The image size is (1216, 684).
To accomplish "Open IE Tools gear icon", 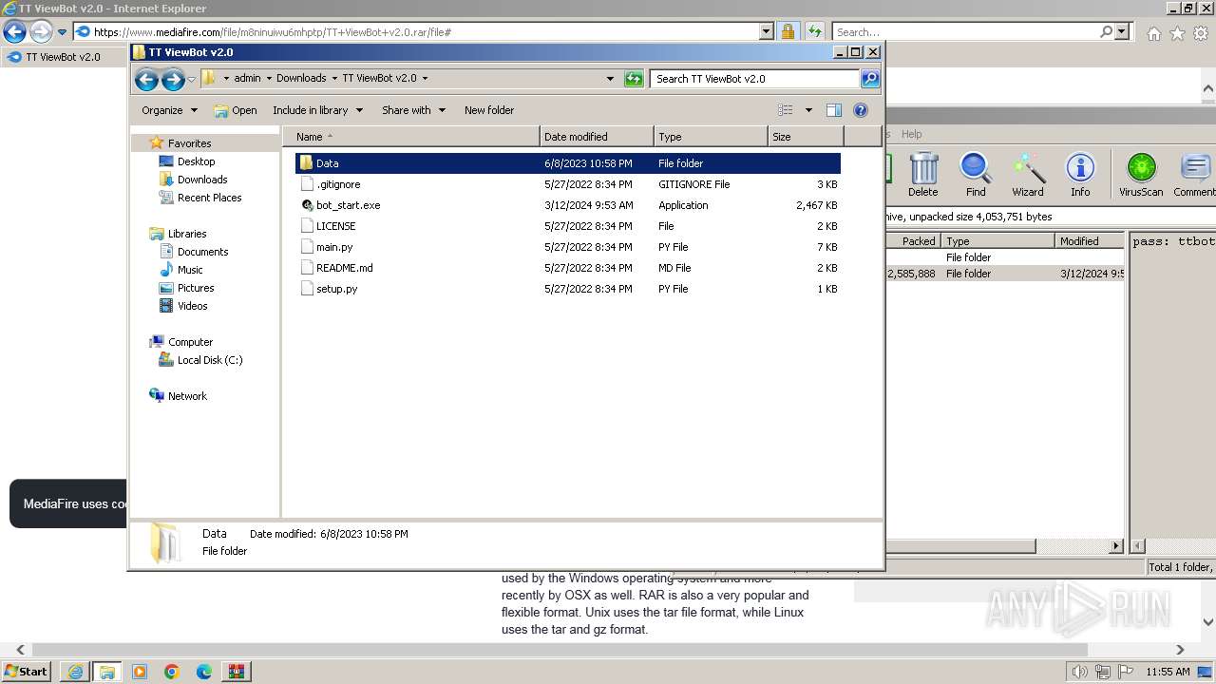I will pyautogui.click(x=1201, y=33).
